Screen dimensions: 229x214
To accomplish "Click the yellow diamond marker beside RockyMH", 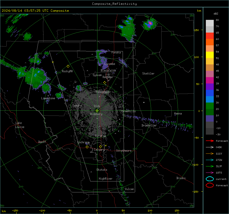I will (68, 66).
